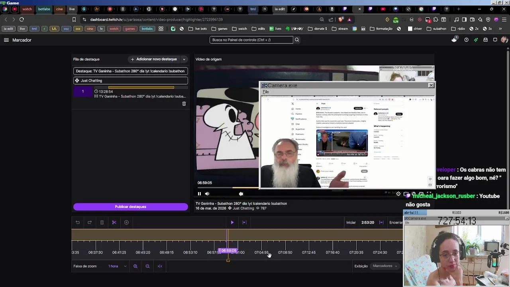Focus the Busca no Painel de controle field
This screenshot has width=510, height=287.
click(x=251, y=40)
